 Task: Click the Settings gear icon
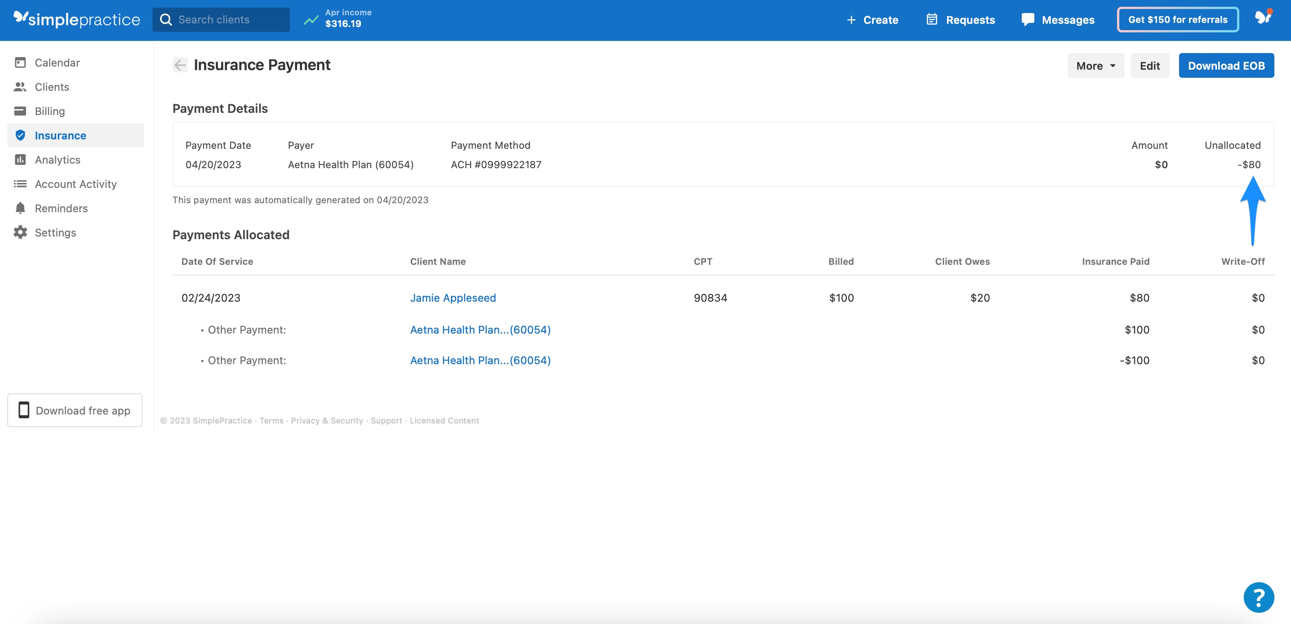click(x=20, y=232)
